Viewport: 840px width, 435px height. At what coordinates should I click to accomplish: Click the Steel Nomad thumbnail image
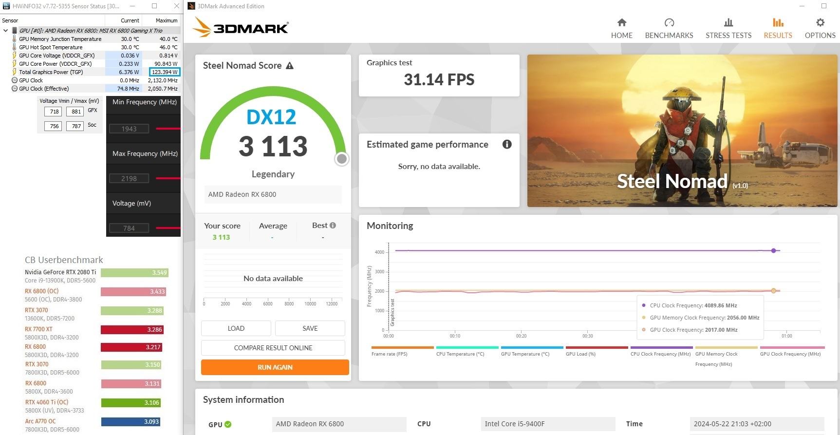pyautogui.click(x=682, y=131)
